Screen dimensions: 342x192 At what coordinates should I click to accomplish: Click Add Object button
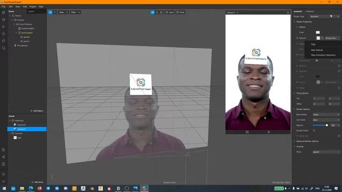[37, 111]
